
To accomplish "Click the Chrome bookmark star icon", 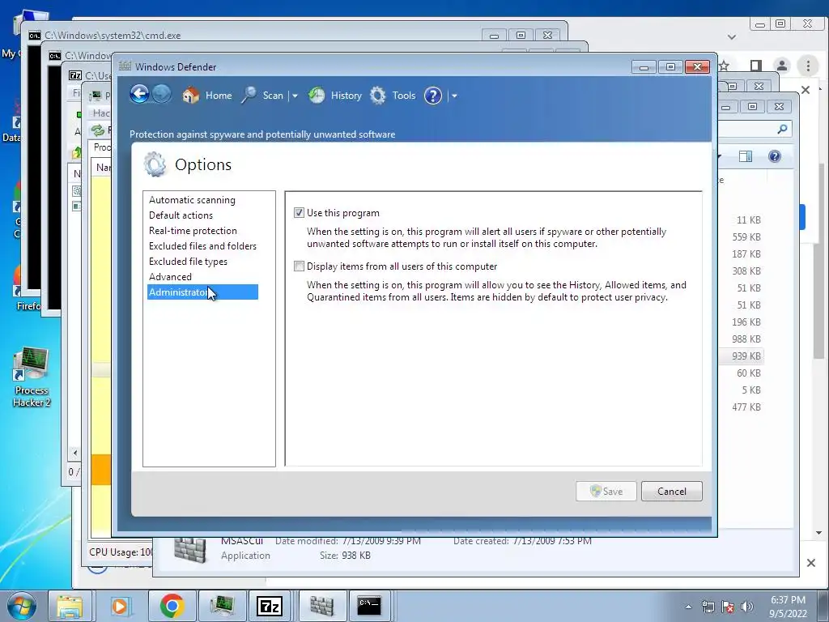I will (725, 66).
